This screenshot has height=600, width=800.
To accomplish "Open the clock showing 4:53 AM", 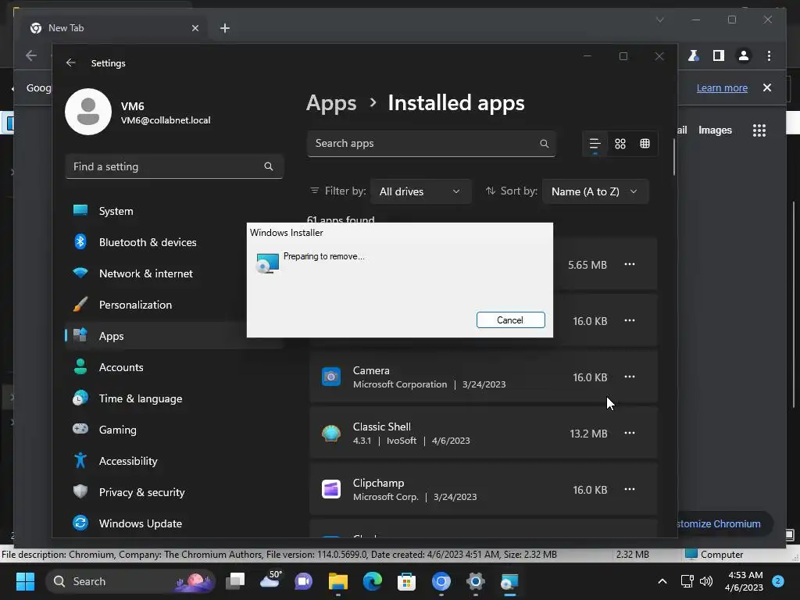I will (x=745, y=581).
